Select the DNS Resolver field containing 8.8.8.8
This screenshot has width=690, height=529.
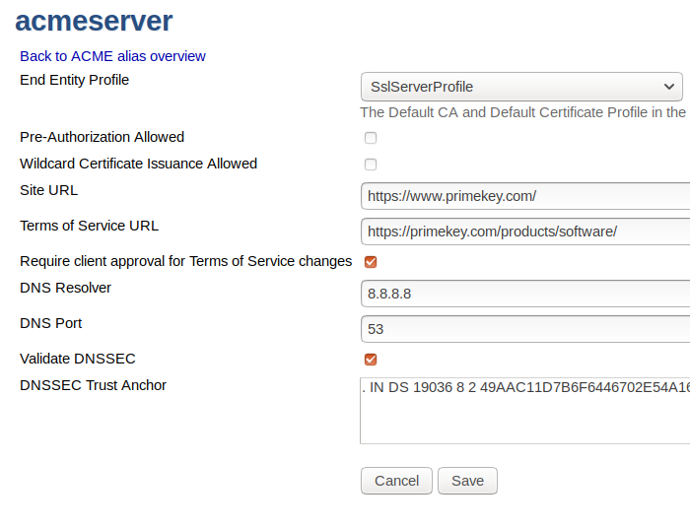[x=524, y=294]
